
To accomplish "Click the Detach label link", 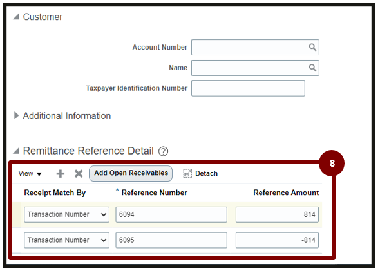I will coord(207,173).
